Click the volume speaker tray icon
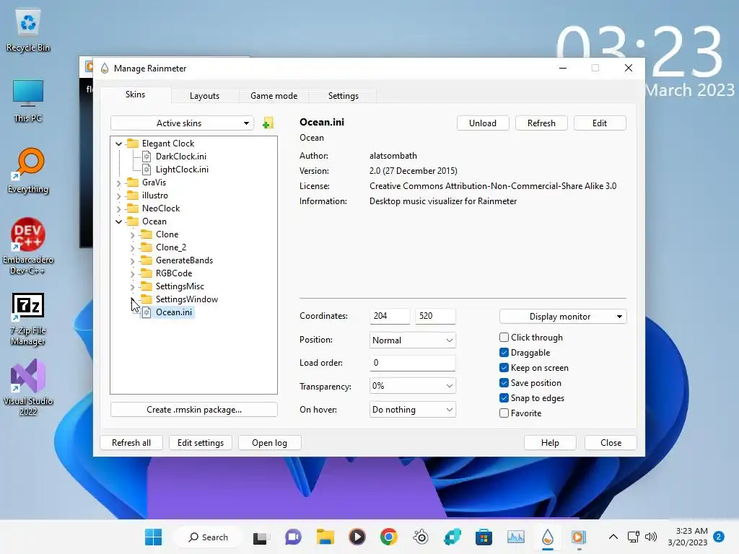Image resolution: width=739 pixels, height=554 pixels. (651, 537)
